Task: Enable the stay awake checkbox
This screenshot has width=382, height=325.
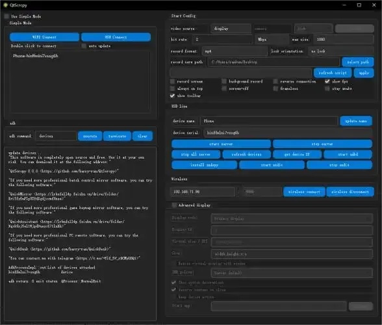Action: [x=327, y=88]
